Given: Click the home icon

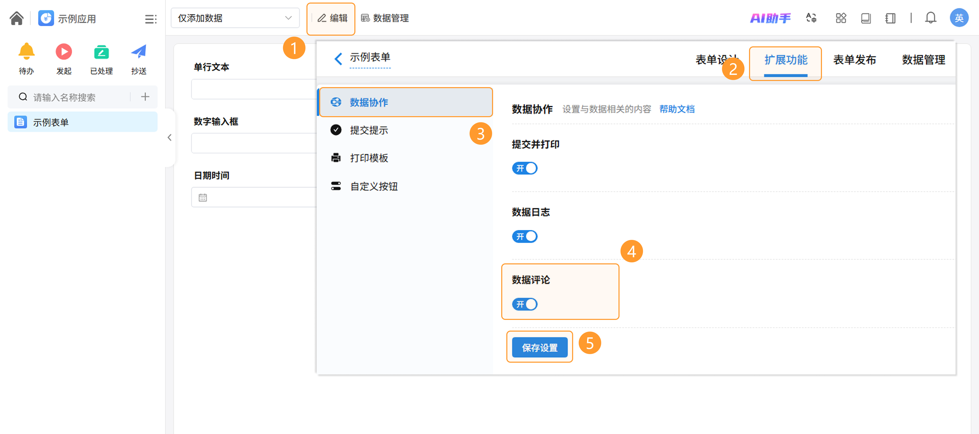Looking at the screenshot, I should [x=16, y=18].
